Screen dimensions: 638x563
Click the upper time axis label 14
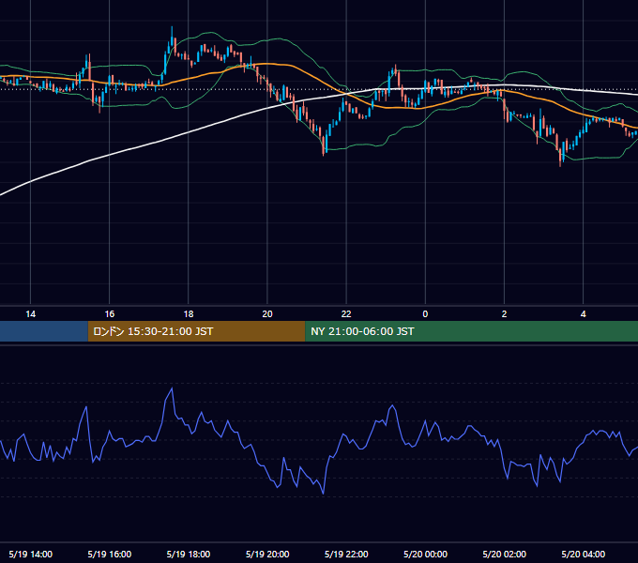click(x=31, y=314)
